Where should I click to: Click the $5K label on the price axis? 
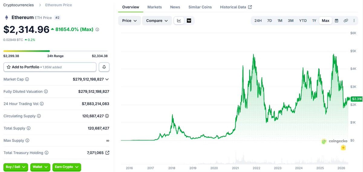(353, 51)
